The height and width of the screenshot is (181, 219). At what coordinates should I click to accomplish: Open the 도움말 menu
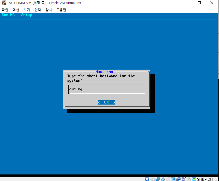coord(61,10)
